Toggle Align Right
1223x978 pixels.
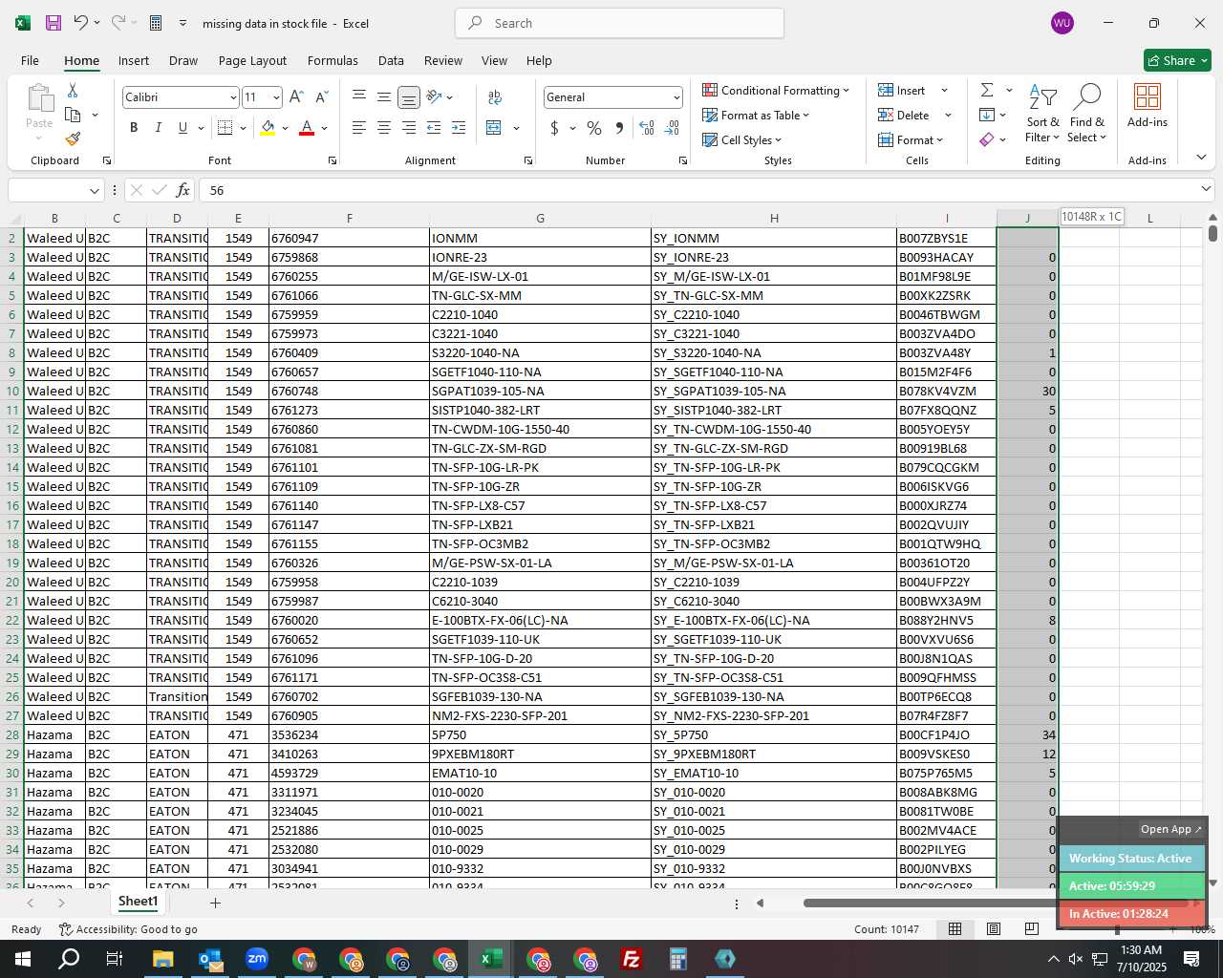point(408,127)
